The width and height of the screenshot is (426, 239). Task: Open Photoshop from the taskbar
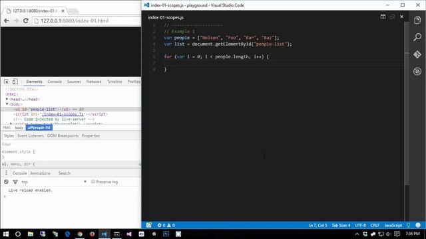(x=166, y=234)
